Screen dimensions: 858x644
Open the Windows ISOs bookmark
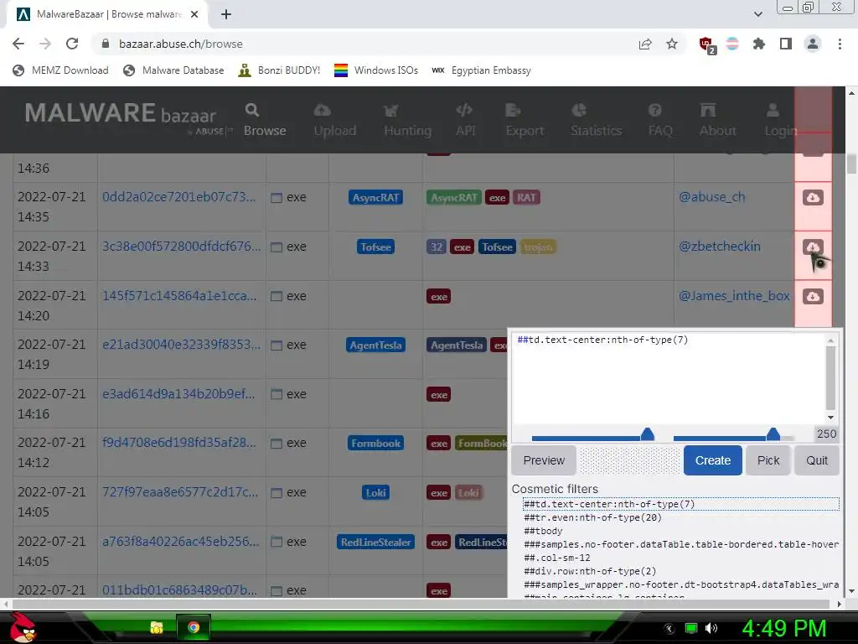(x=376, y=70)
